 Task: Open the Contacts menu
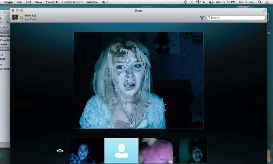coord(52,2)
